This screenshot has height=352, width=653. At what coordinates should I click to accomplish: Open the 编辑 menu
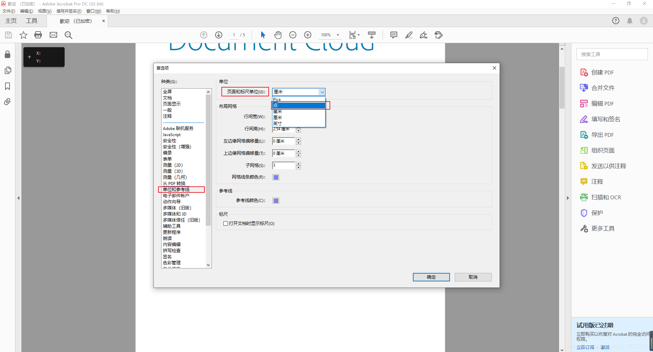27,11
